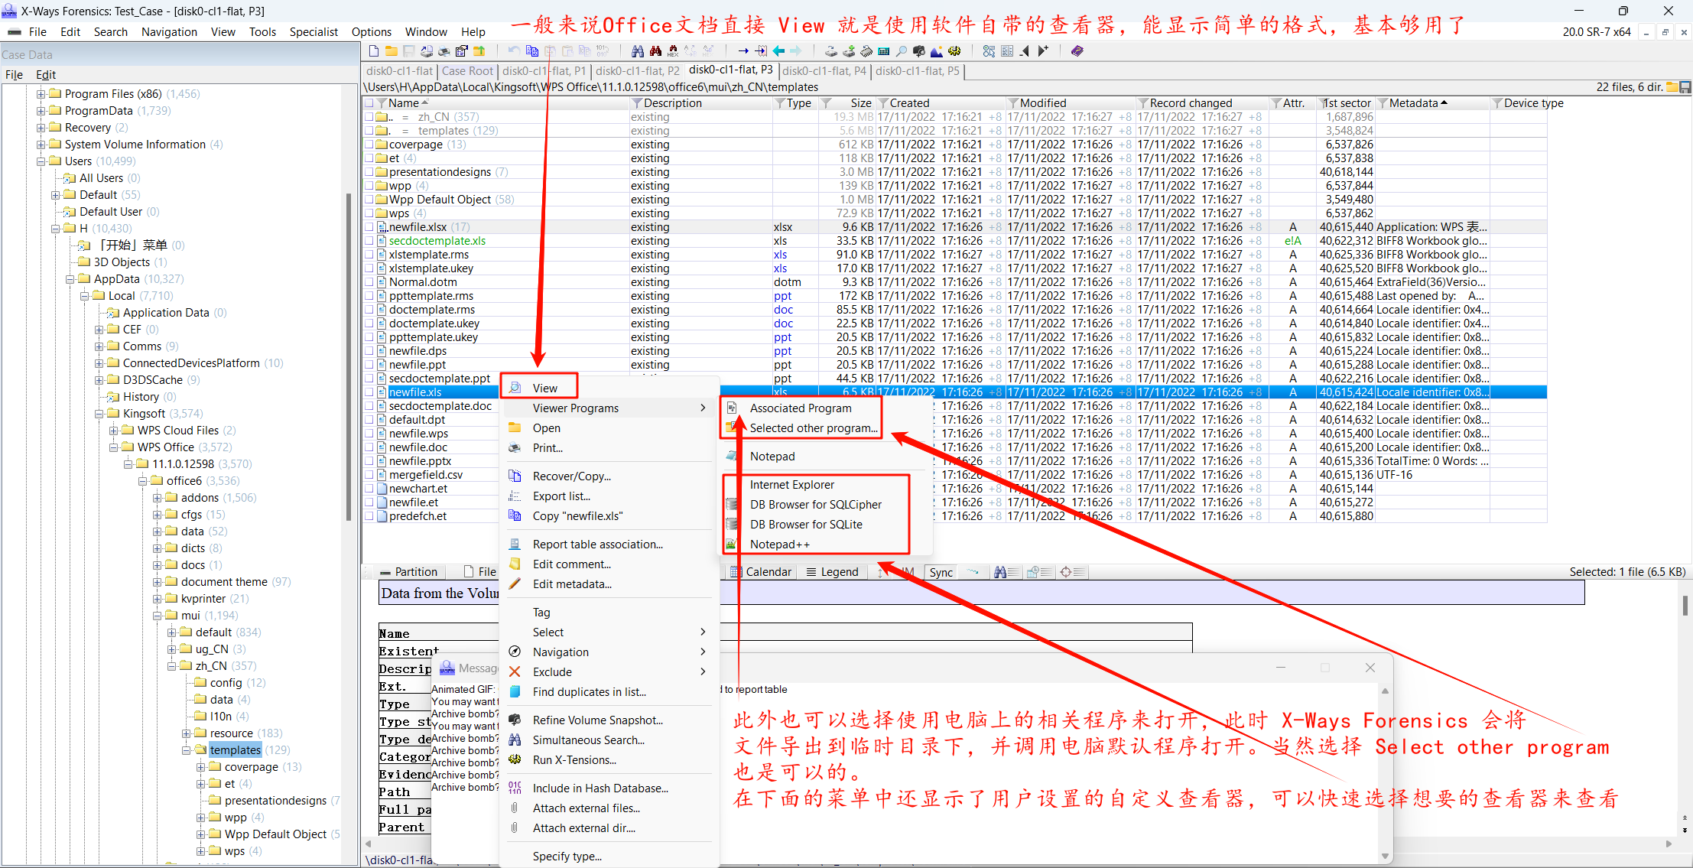This screenshot has width=1693, height=868.
Task: Tick the checkbox for newfile.dps
Action: point(370,351)
